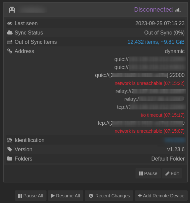Click the tag icon next to Version
The width and height of the screenshot is (190, 203).
click(x=10, y=149)
